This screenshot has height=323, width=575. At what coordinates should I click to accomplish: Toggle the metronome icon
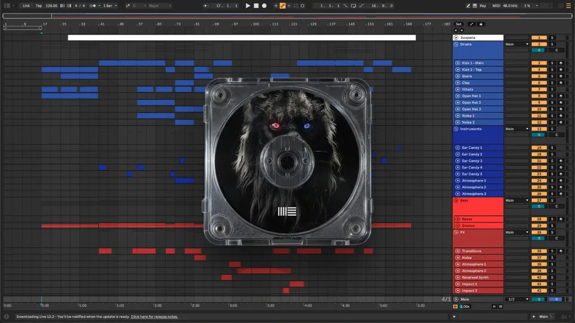click(x=93, y=6)
